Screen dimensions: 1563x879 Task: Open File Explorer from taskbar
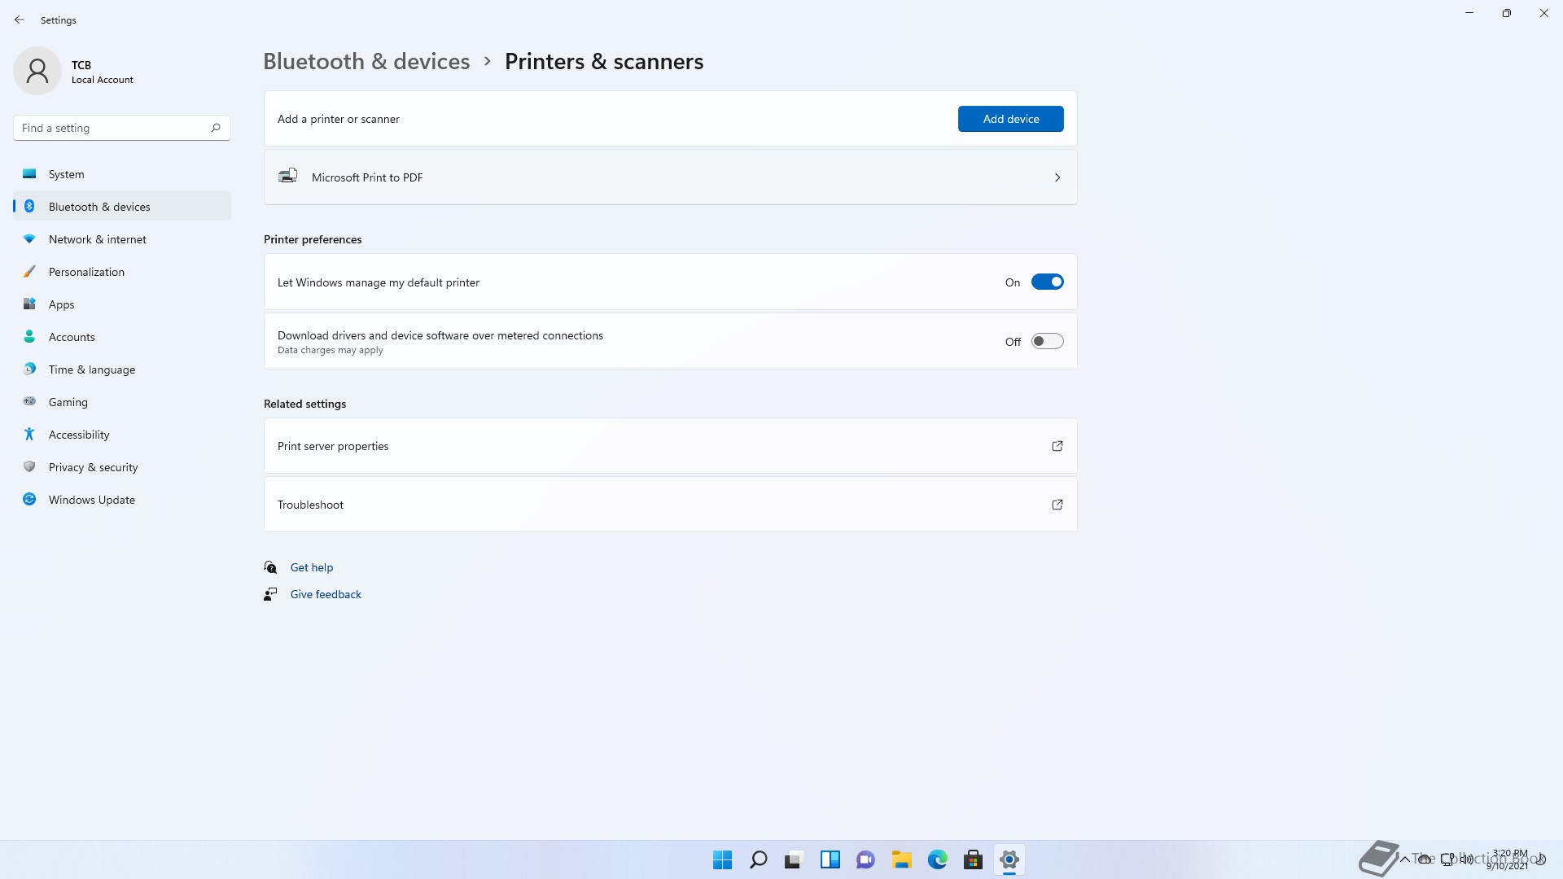click(901, 859)
